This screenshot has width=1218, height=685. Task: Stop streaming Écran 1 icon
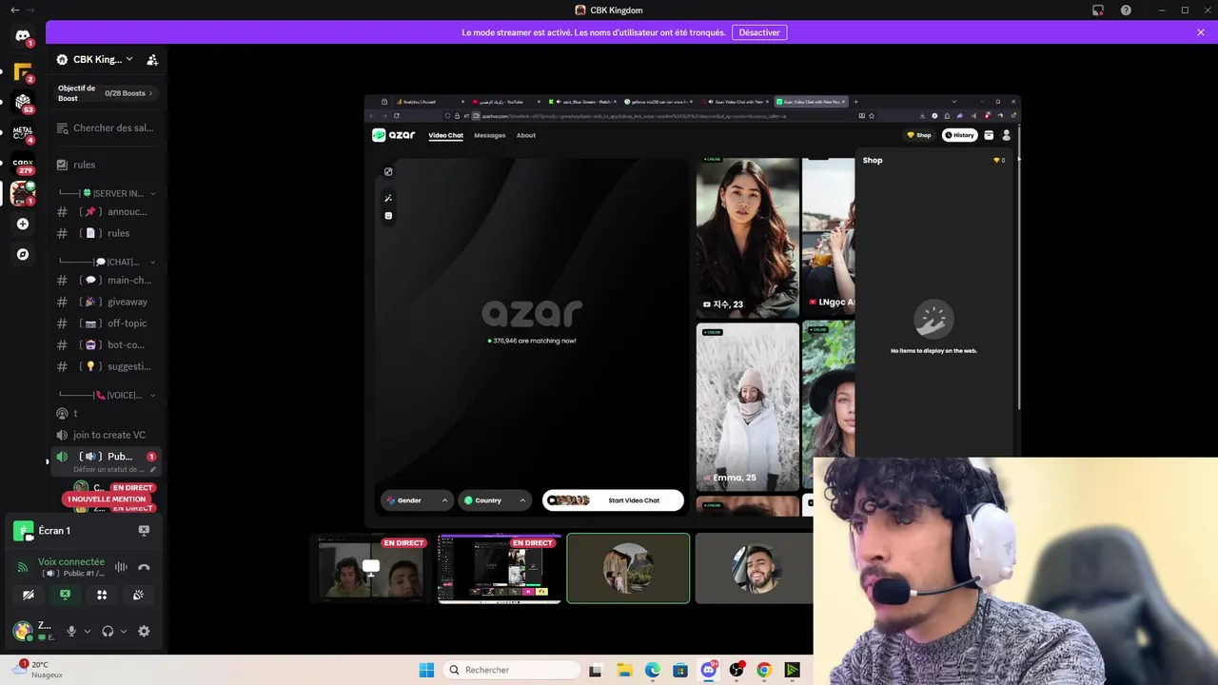click(x=144, y=530)
